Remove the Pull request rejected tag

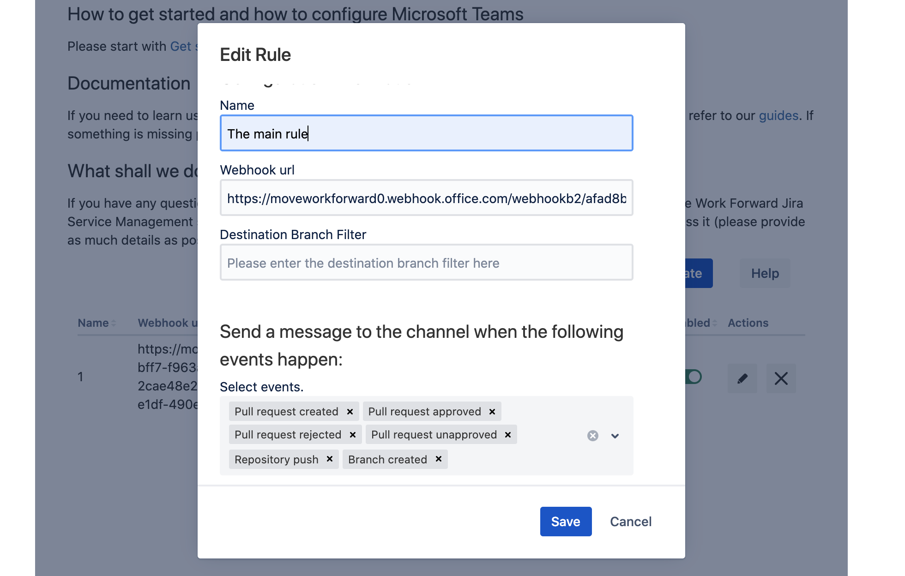tap(353, 435)
